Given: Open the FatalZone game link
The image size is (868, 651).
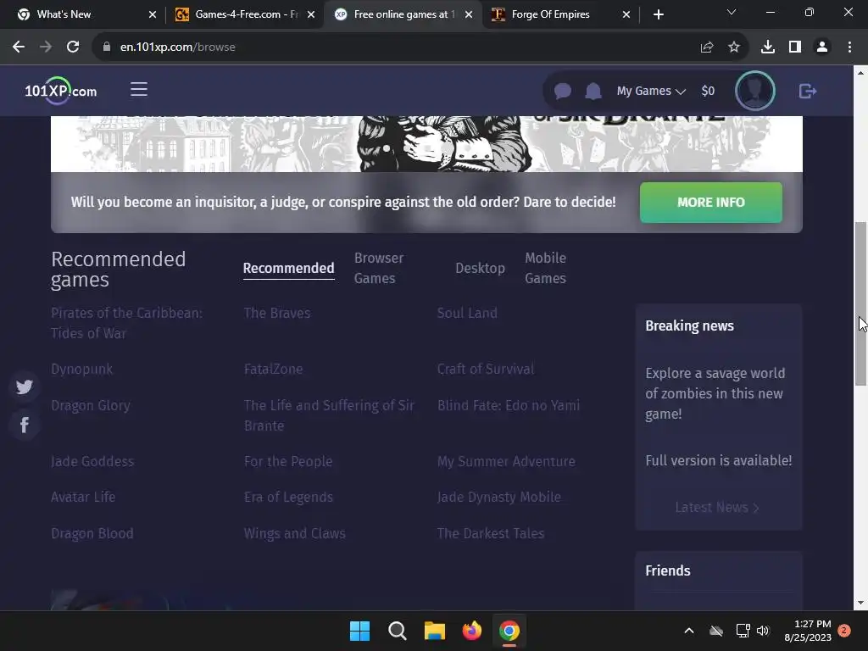Looking at the screenshot, I should [x=274, y=369].
